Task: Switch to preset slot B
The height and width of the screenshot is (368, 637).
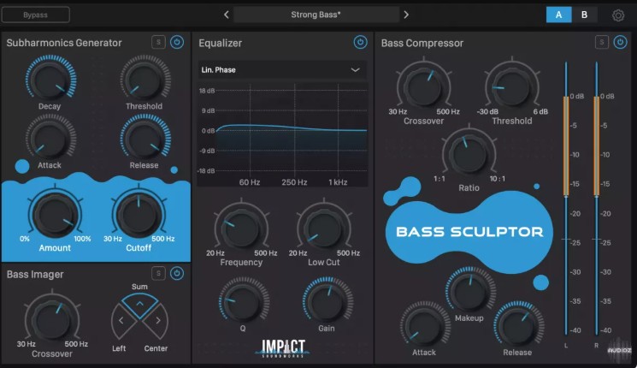Action: pyautogui.click(x=584, y=15)
